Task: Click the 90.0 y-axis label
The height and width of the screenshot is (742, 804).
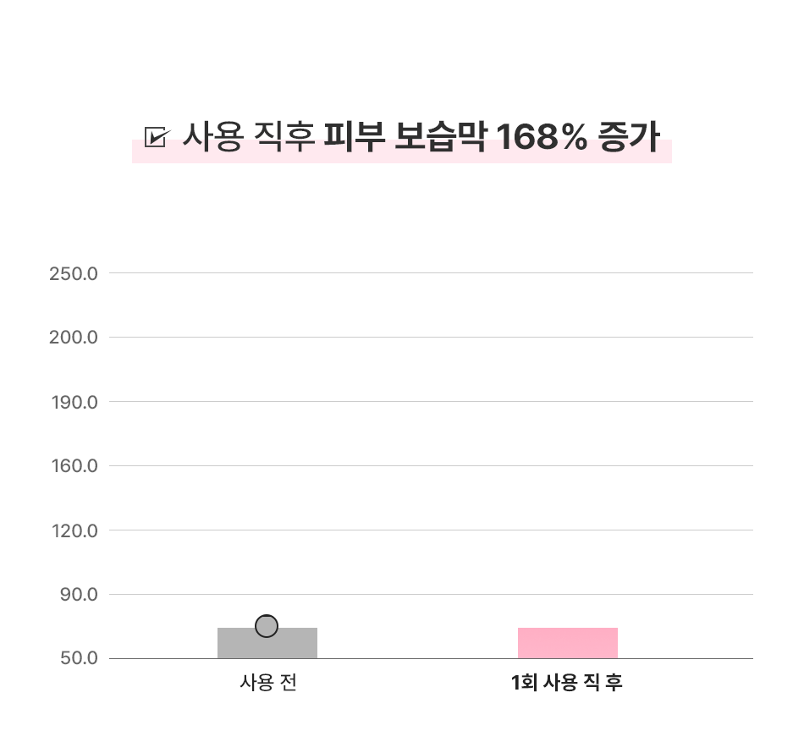Action: click(78, 595)
